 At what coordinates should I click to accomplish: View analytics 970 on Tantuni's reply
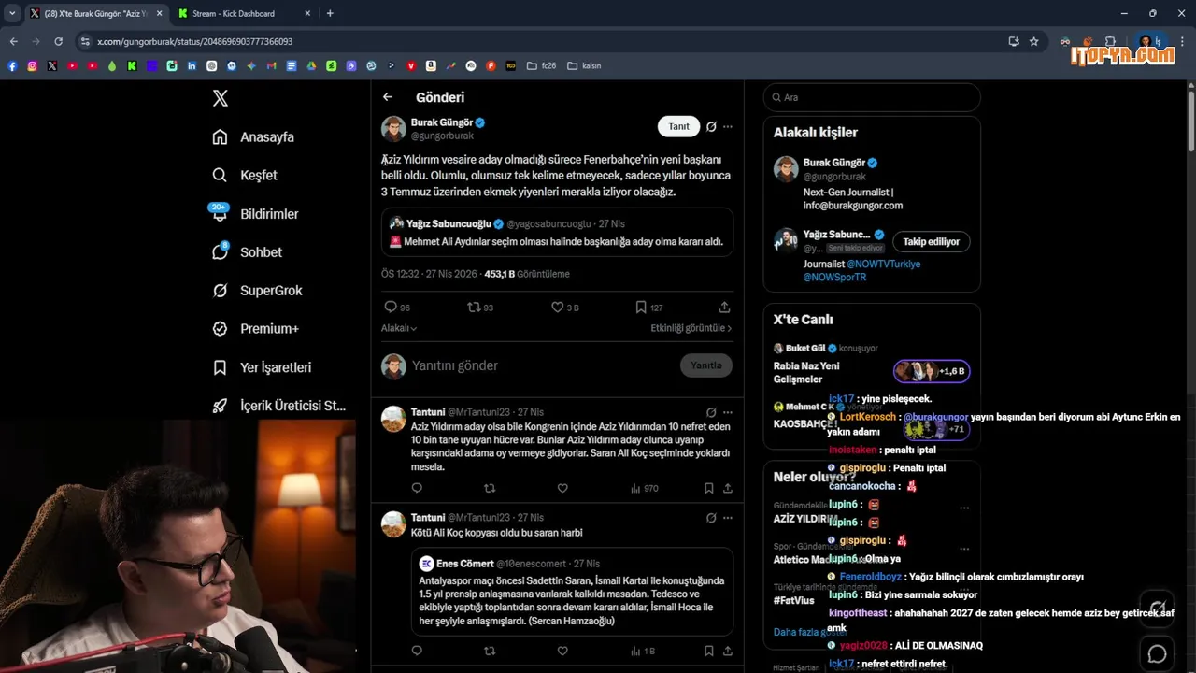click(645, 488)
